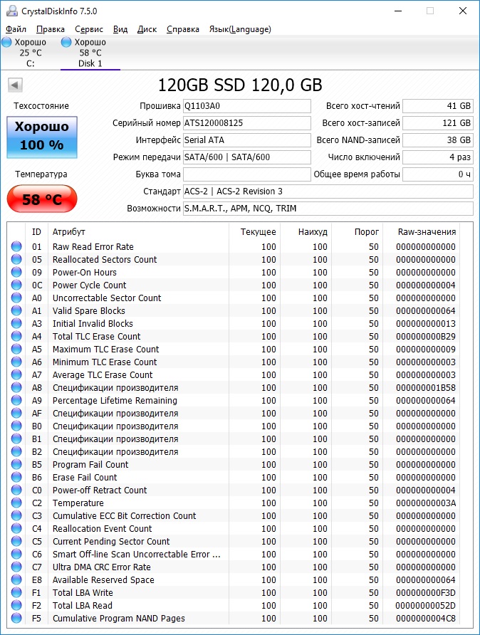The image size is (480, 635).
Task: Click the status icon for Reallocated Sectors Count
Action: (x=16, y=259)
